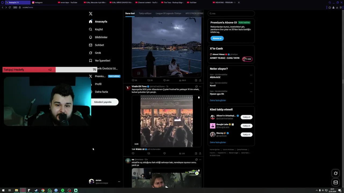Screen dimensions: 344x193
Task: Share the Viralin Elli Tonu post
Action: [x=200, y=153]
